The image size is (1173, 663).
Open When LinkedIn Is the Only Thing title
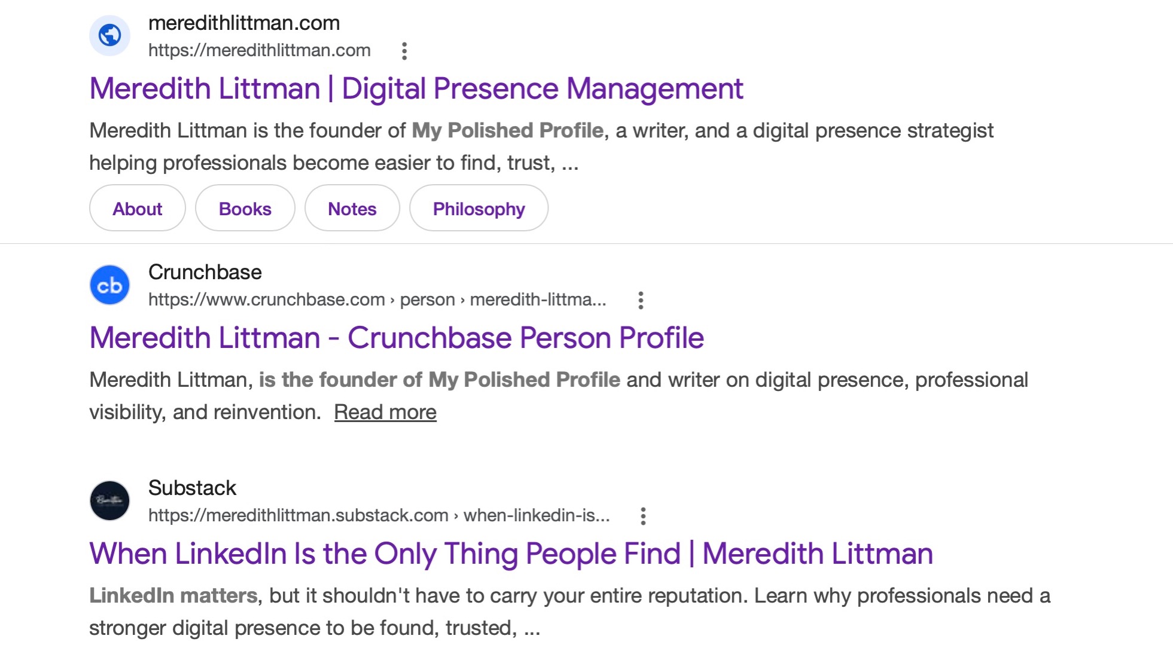(x=511, y=554)
